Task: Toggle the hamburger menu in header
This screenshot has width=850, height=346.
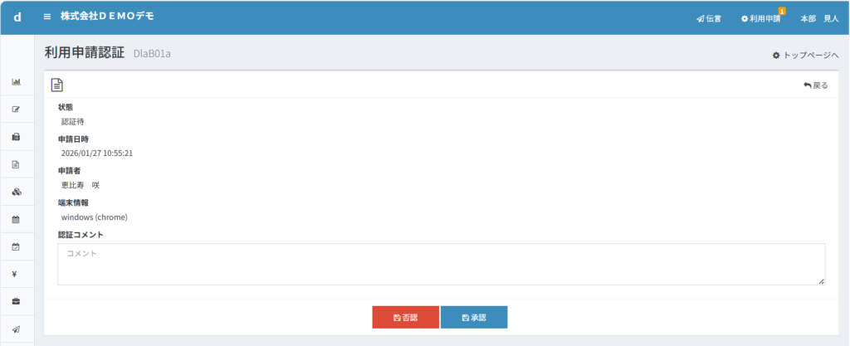Action: click(47, 17)
